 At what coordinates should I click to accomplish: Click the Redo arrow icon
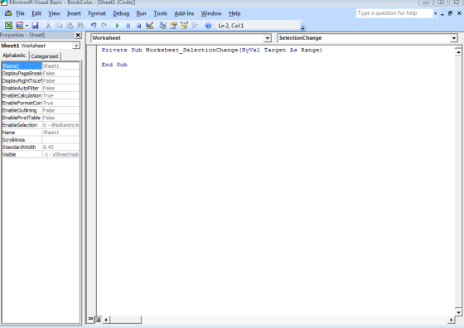(104, 26)
